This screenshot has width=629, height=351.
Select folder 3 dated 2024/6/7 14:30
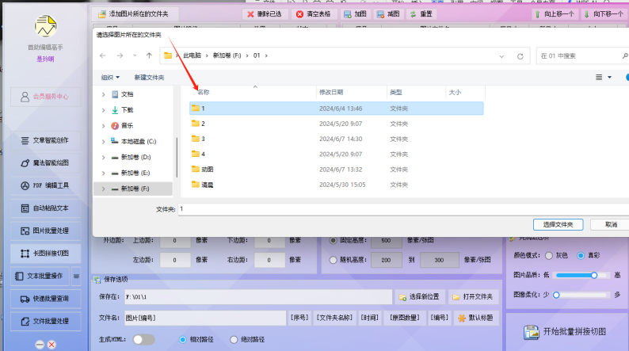click(336, 139)
